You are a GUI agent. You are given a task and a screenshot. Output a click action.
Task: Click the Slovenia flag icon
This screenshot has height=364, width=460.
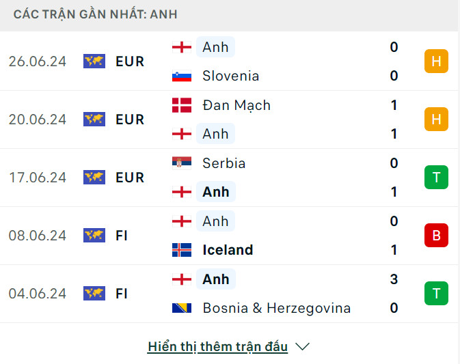[x=182, y=76]
